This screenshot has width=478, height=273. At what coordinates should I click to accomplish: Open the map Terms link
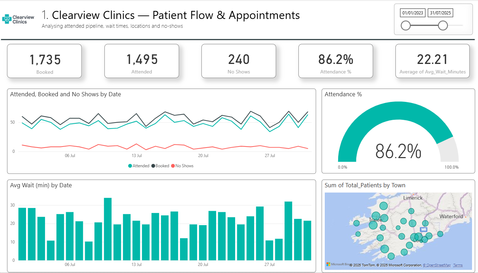pos(458,265)
